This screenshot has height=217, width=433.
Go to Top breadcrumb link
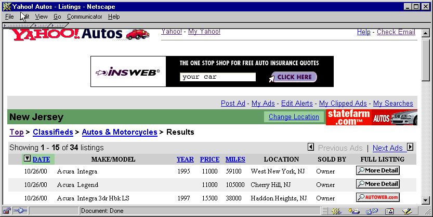[17, 132]
